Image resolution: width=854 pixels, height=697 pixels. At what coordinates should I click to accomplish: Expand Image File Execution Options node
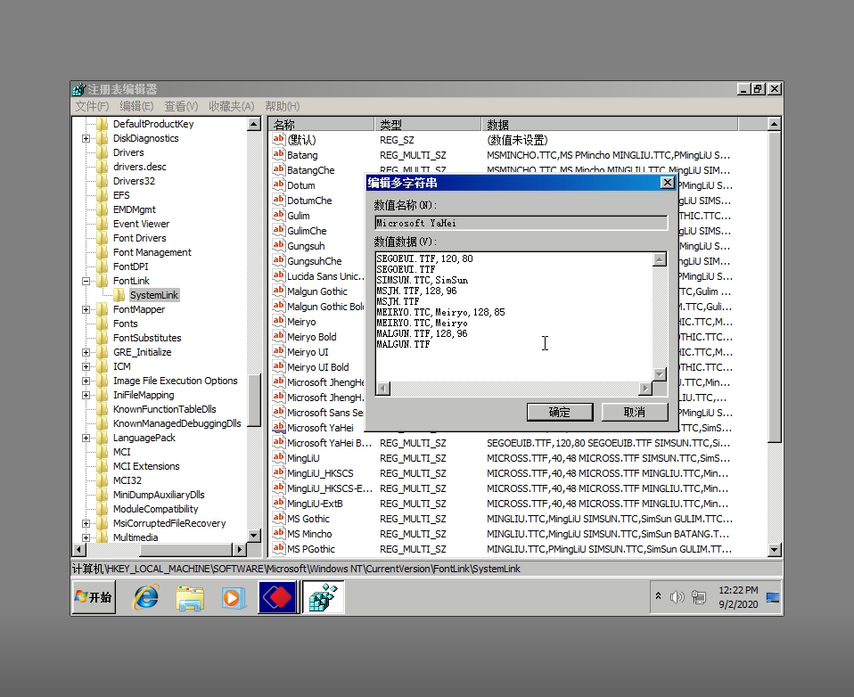pos(86,381)
